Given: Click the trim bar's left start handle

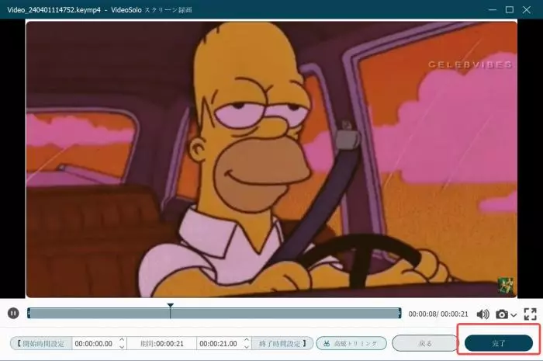Looking at the screenshot, I should coord(29,313).
